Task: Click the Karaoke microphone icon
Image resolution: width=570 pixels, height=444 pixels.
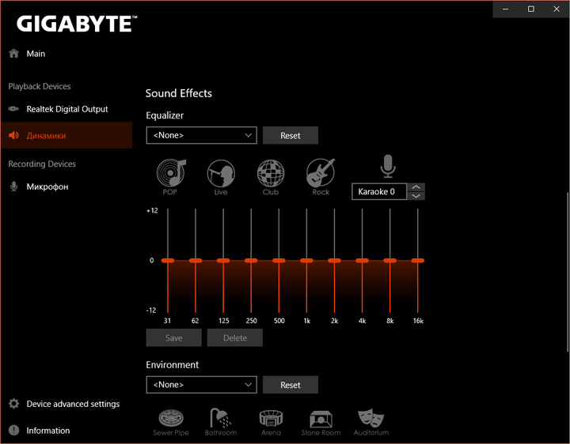Action: 388,167
